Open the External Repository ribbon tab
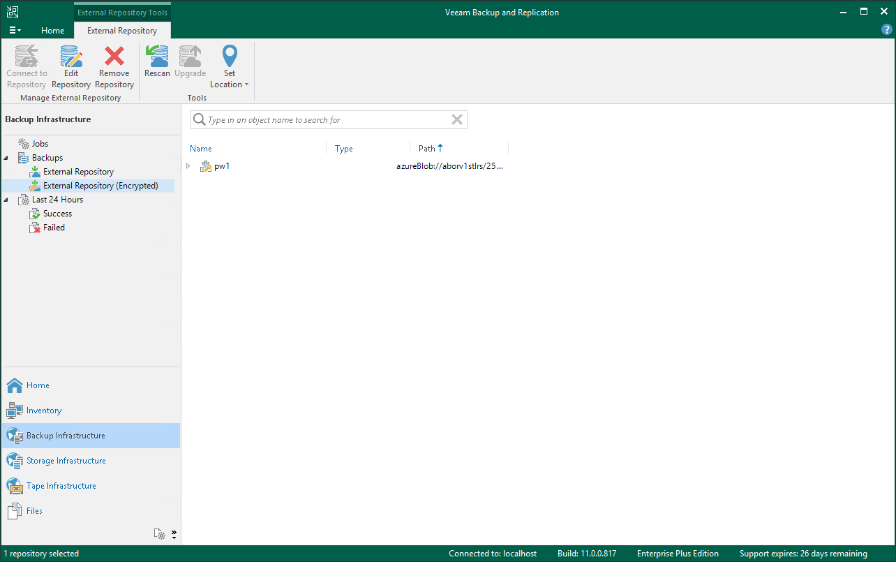896x562 pixels. (x=122, y=30)
